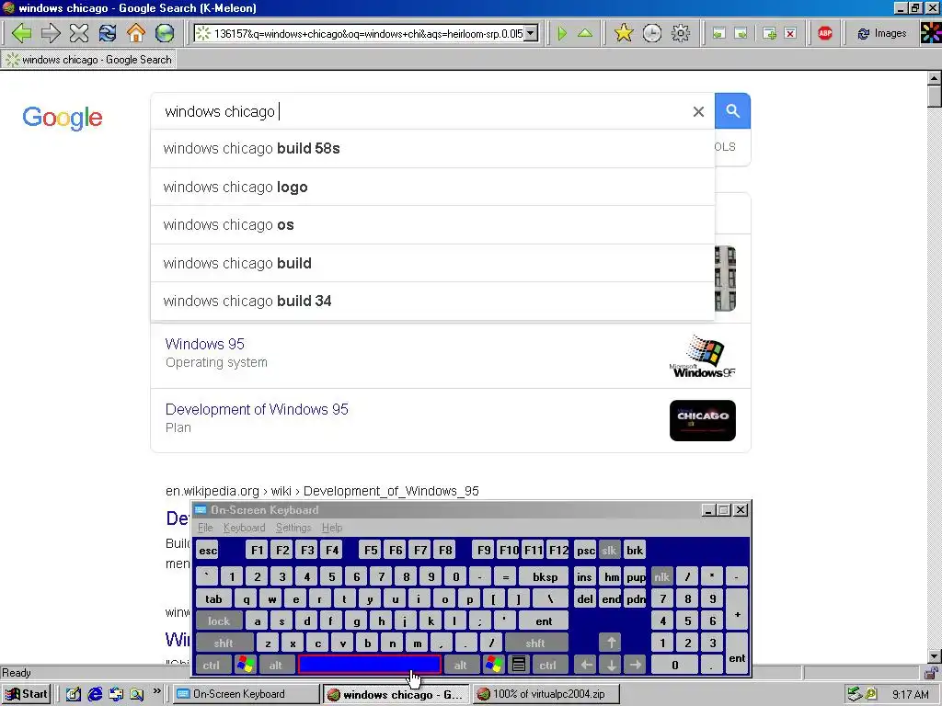Click the globe search icon in the toolbar
This screenshot has height=706, width=942.
[164, 33]
